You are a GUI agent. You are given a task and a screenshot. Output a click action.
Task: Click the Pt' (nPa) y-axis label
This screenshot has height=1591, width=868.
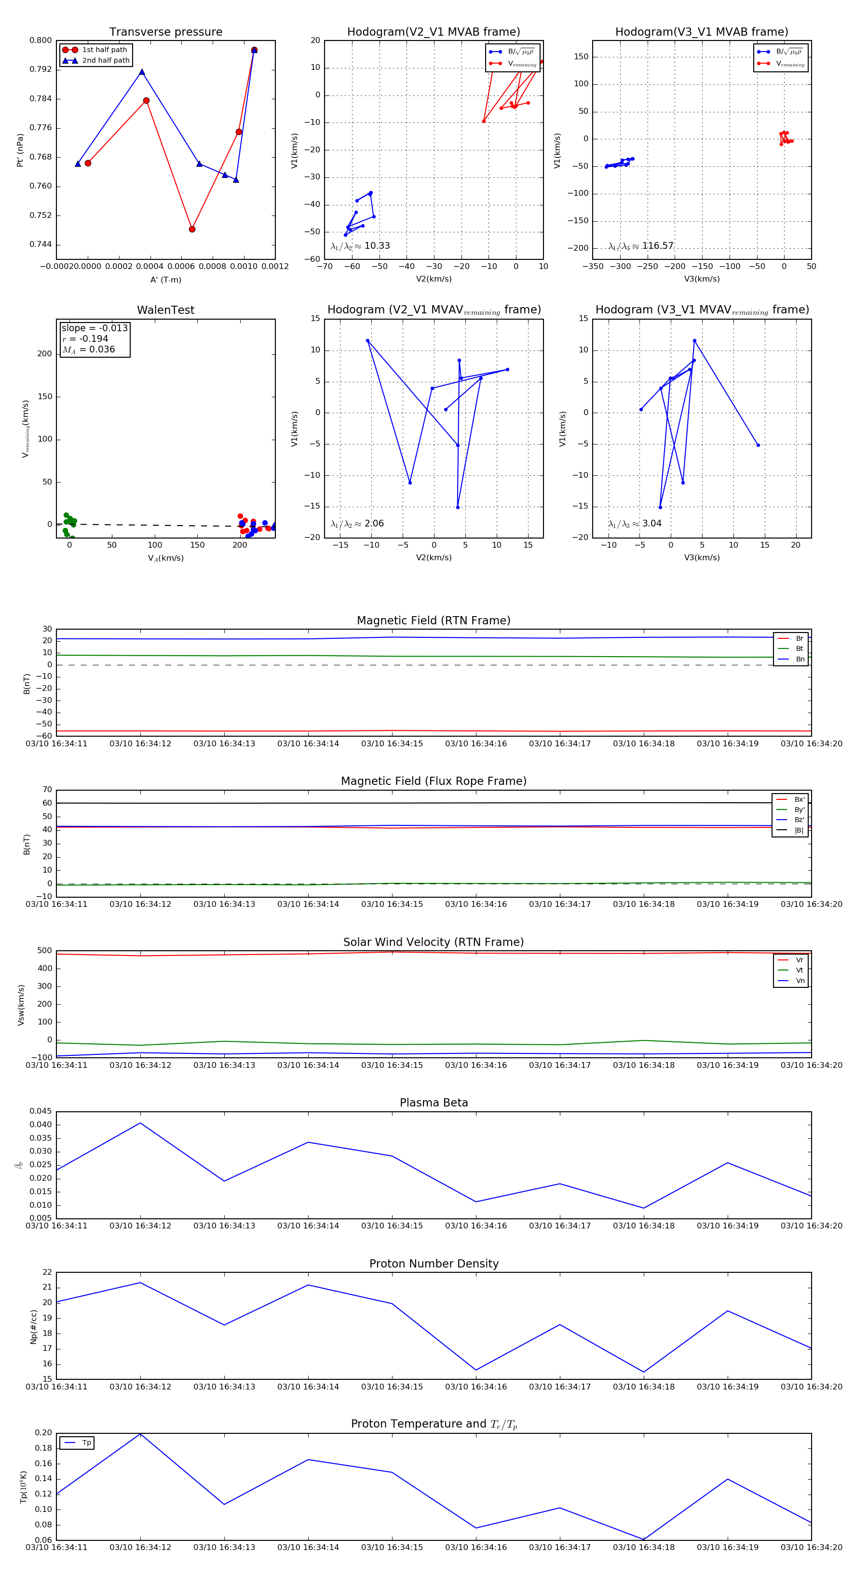[20, 150]
